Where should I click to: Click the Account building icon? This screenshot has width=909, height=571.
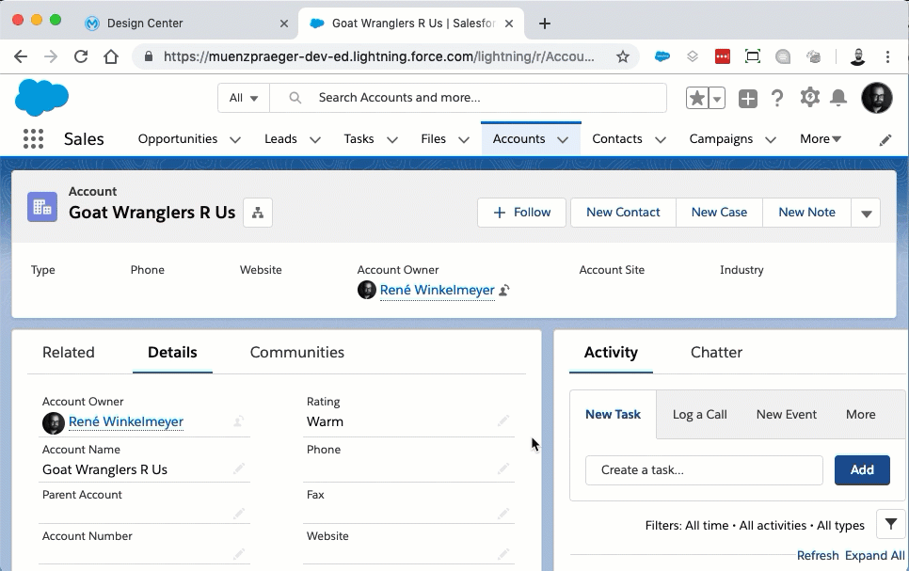[x=42, y=207]
